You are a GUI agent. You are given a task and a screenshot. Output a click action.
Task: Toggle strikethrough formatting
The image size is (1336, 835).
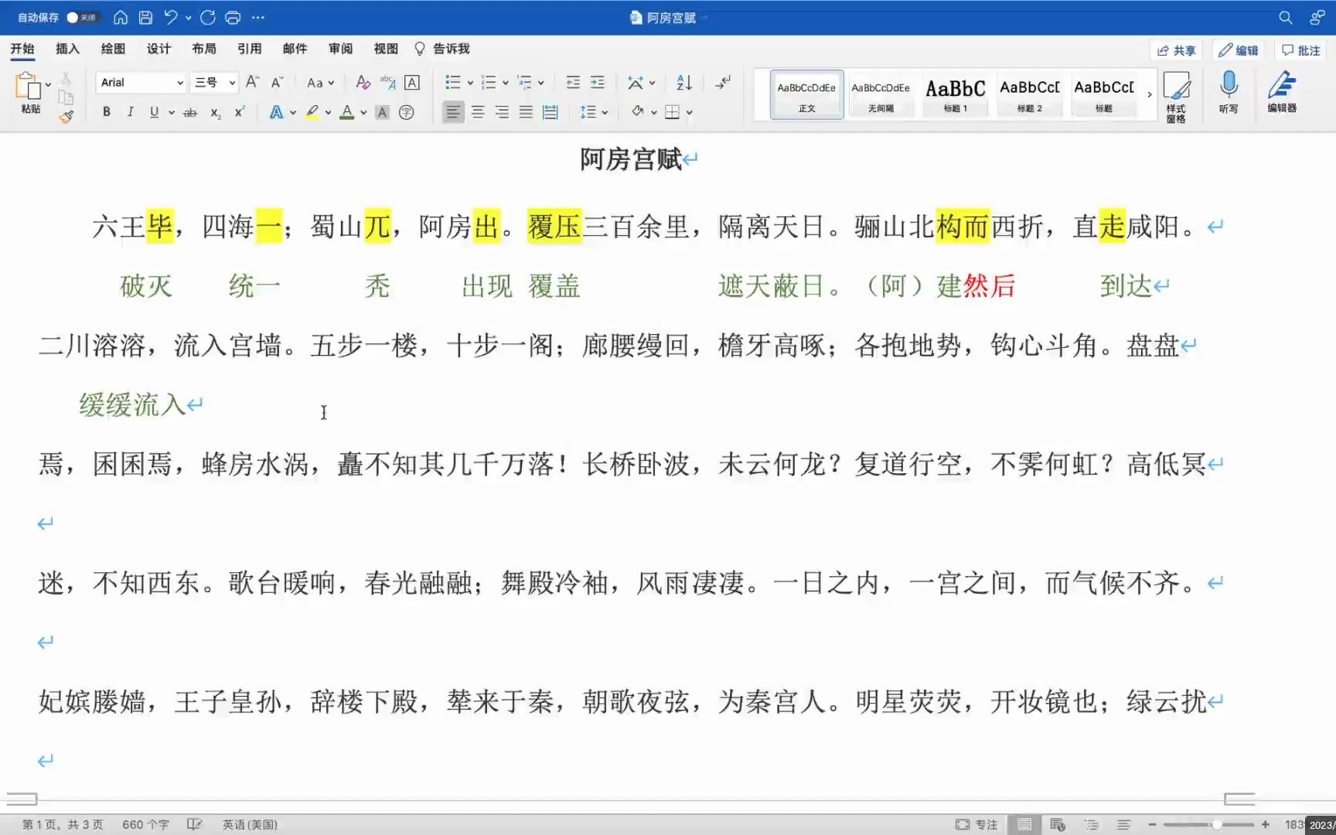(x=190, y=113)
